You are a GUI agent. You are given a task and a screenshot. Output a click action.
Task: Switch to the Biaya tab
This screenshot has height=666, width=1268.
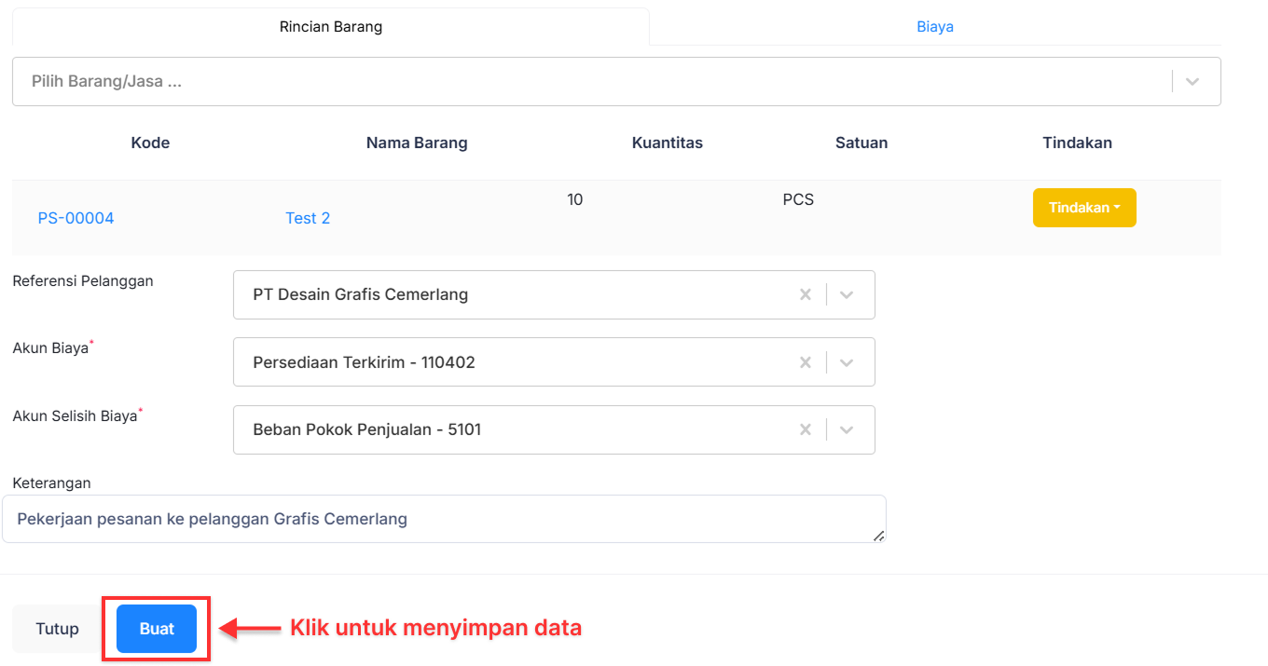[934, 26]
